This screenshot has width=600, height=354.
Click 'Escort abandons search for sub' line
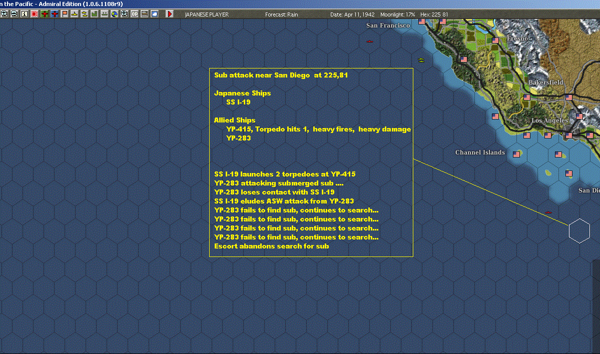point(271,246)
